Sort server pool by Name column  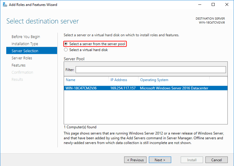coord(71,80)
